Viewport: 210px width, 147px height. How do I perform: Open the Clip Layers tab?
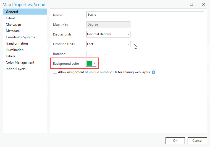pos(14,24)
